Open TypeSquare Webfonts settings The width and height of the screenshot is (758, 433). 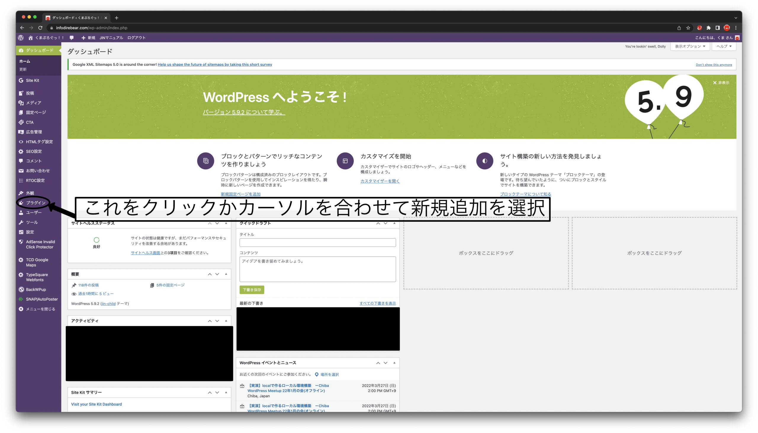[37, 277]
